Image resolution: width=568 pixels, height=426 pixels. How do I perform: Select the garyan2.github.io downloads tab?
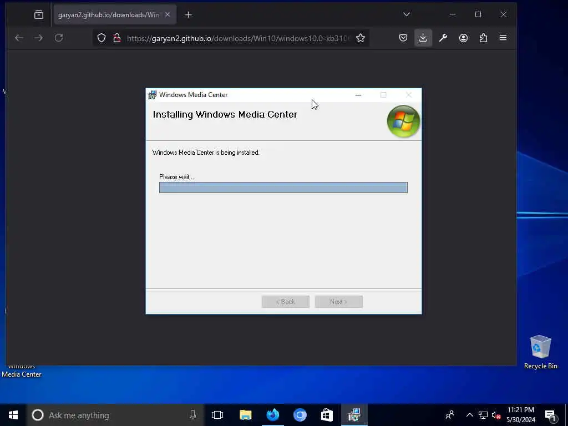pos(115,15)
